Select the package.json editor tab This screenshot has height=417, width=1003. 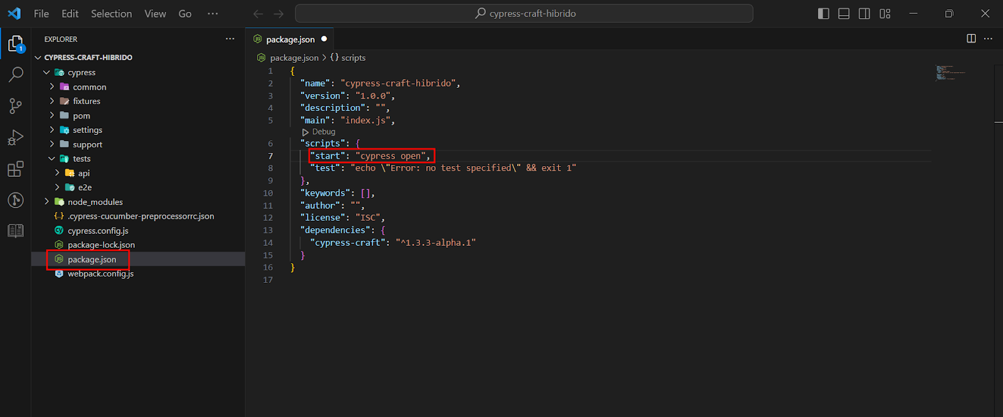[x=290, y=39]
